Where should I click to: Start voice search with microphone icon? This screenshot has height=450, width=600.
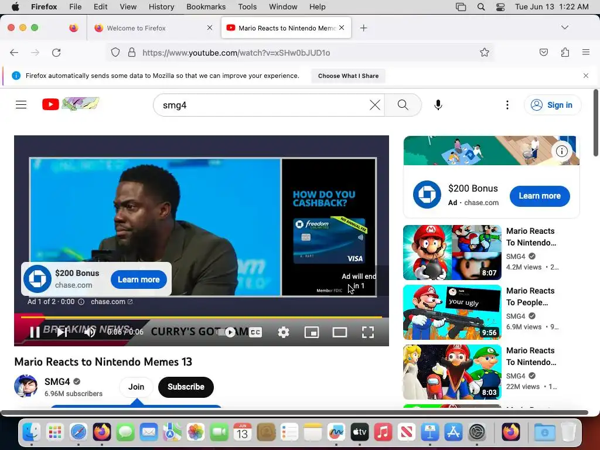[438, 105]
